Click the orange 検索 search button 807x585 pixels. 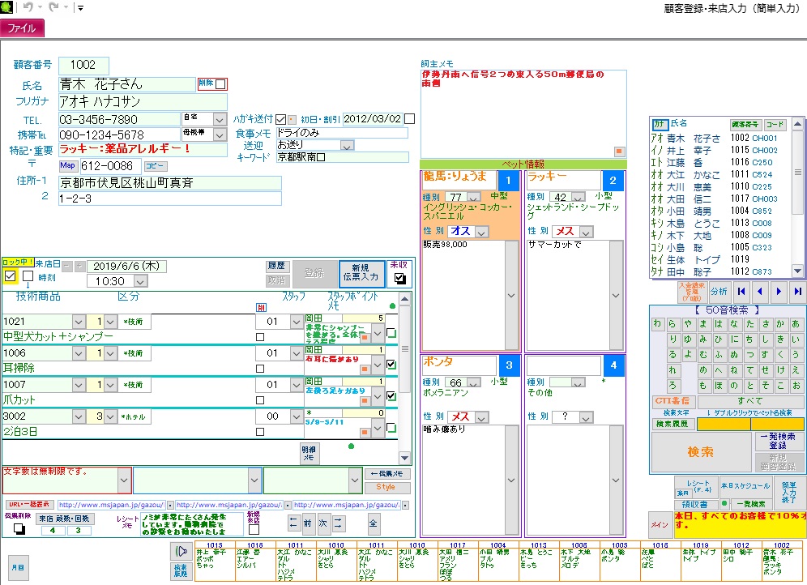(x=701, y=452)
